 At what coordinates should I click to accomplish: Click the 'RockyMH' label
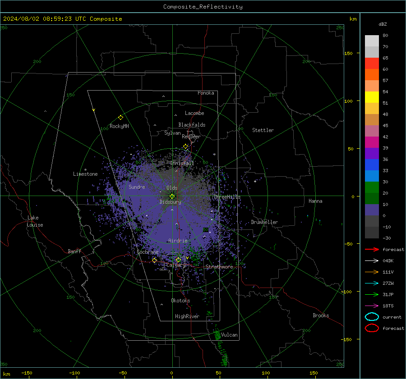(x=119, y=126)
